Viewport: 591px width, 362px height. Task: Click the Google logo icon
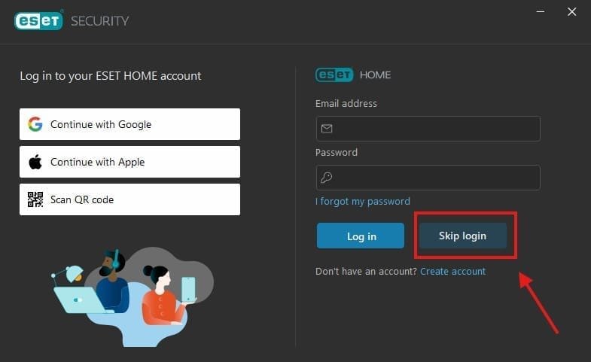(35, 124)
